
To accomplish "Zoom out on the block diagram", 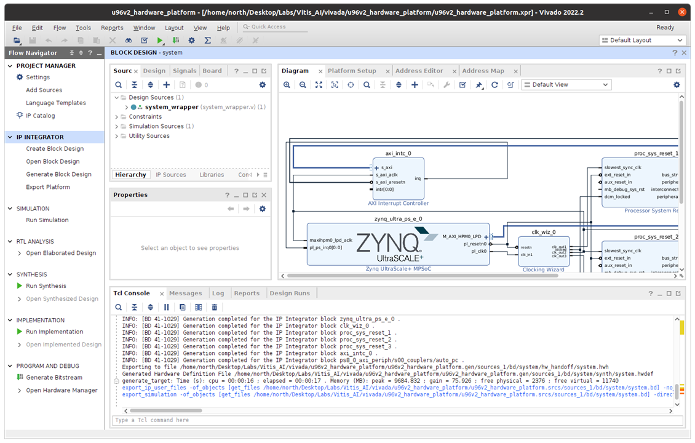I will click(x=303, y=85).
